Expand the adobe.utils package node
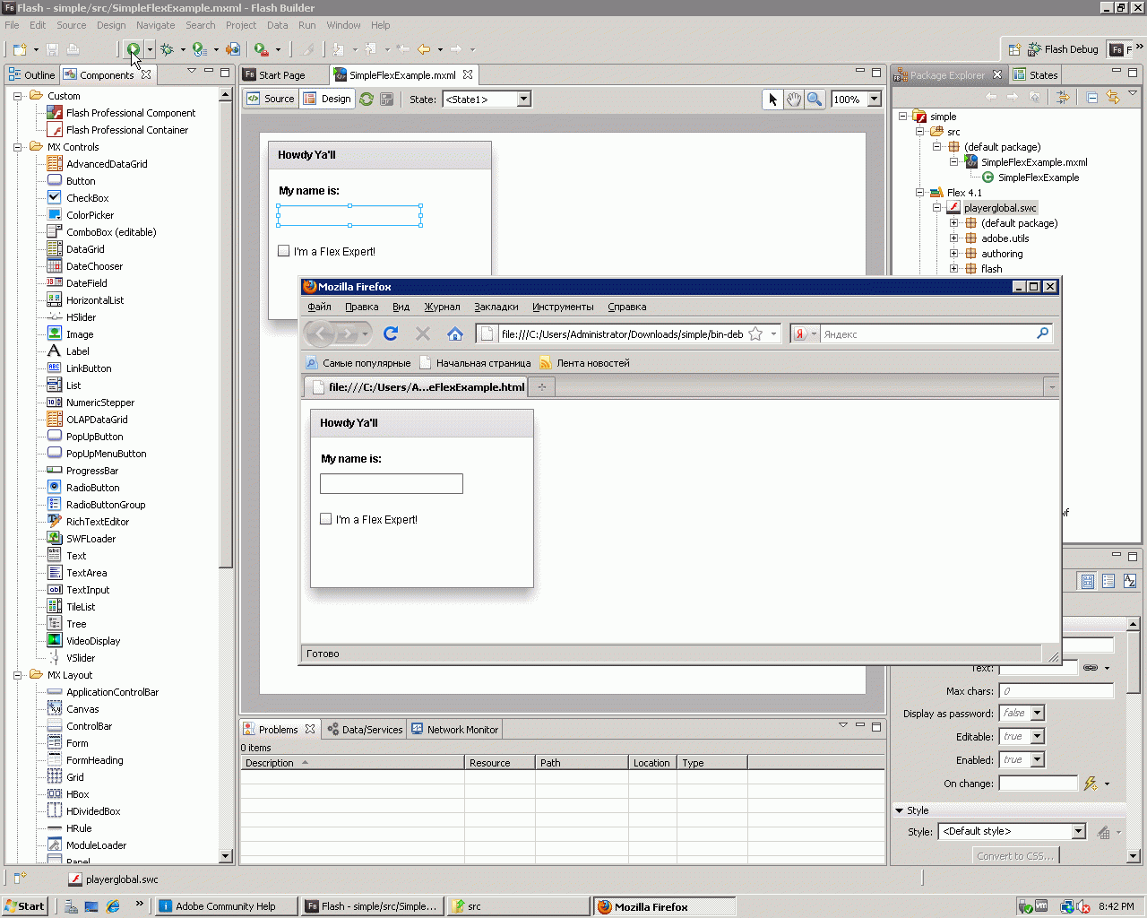 tap(953, 238)
